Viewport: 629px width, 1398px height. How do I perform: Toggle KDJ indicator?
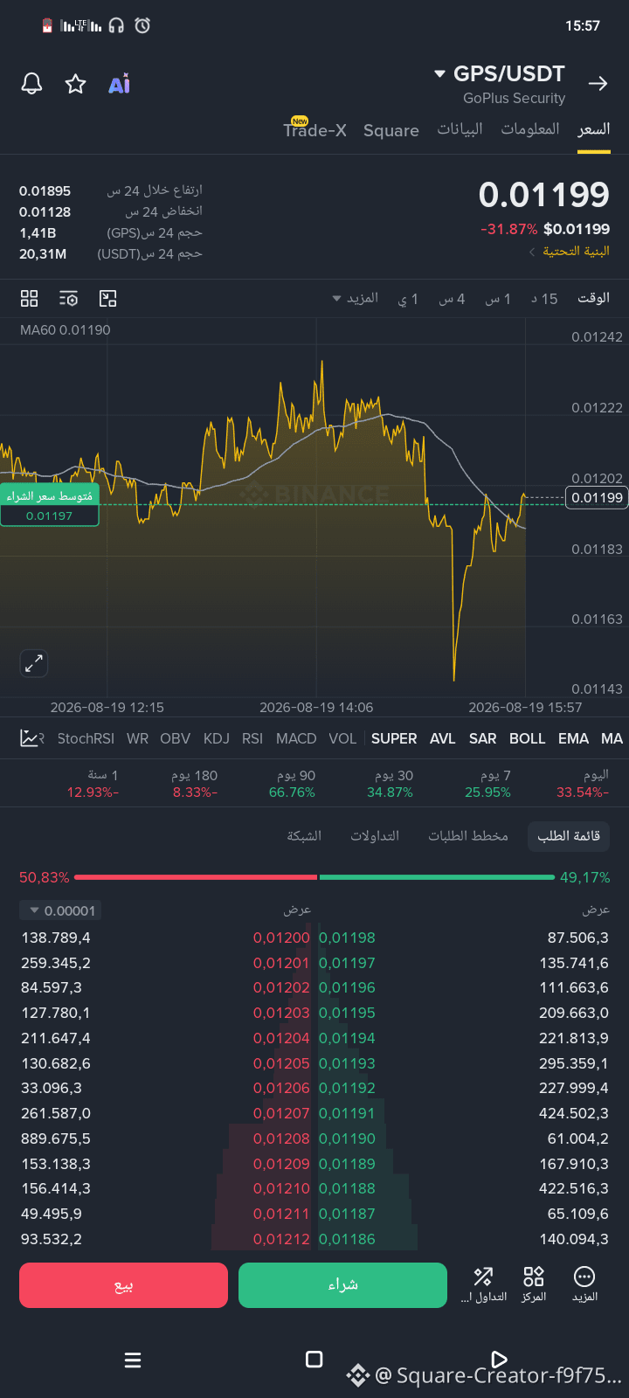point(217,738)
